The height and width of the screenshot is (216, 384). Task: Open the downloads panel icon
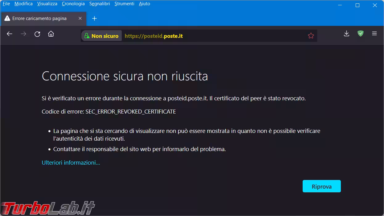[346, 34]
